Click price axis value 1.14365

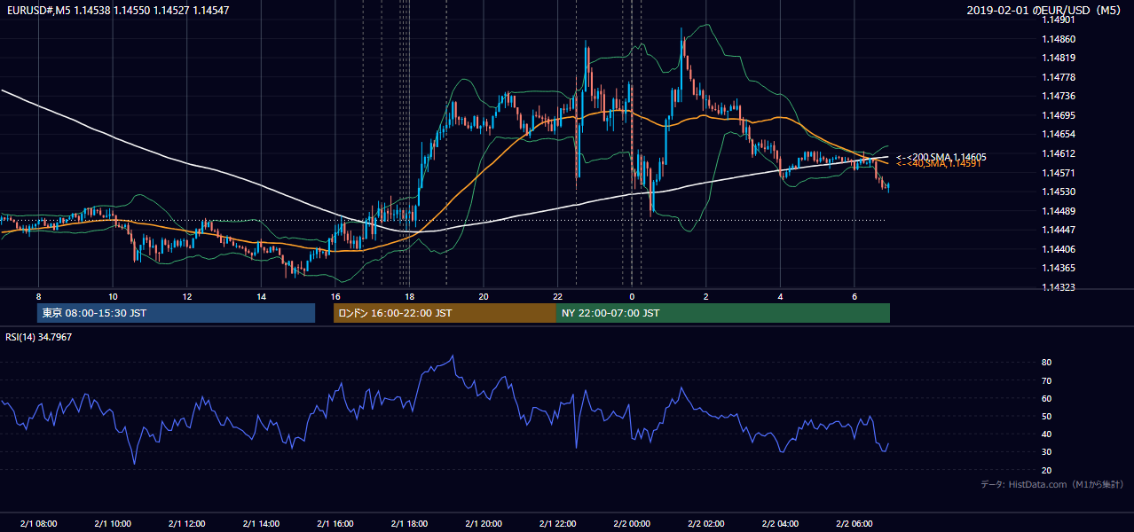pos(1059,268)
